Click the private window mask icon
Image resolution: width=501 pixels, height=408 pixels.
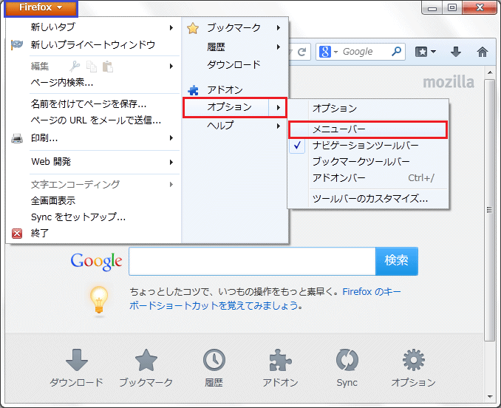click(16, 44)
